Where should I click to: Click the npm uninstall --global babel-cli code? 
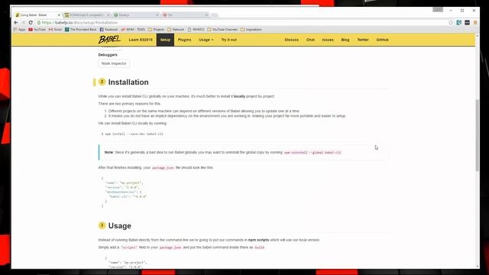point(313,153)
